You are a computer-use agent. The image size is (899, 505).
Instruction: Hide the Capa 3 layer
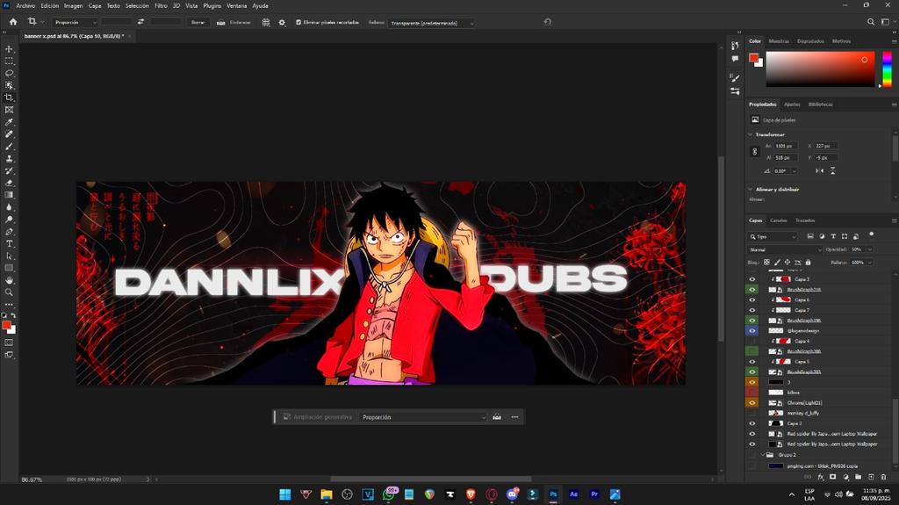pyautogui.click(x=752, y=279)
